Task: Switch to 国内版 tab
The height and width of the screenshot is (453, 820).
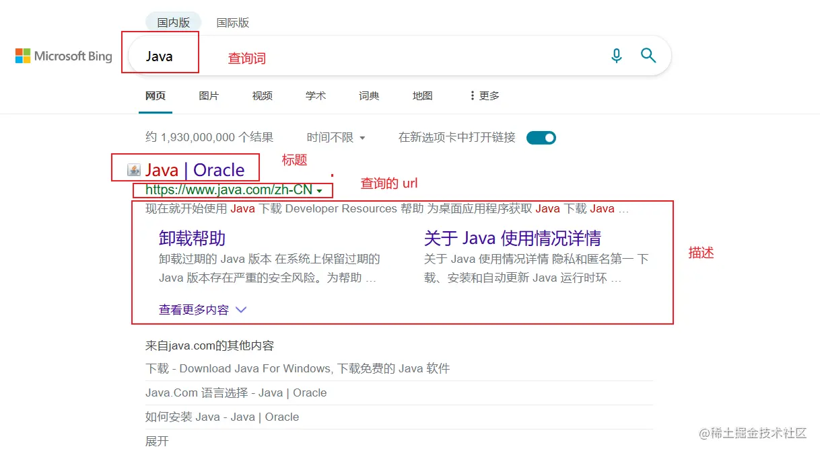Action: pos(174,23)
